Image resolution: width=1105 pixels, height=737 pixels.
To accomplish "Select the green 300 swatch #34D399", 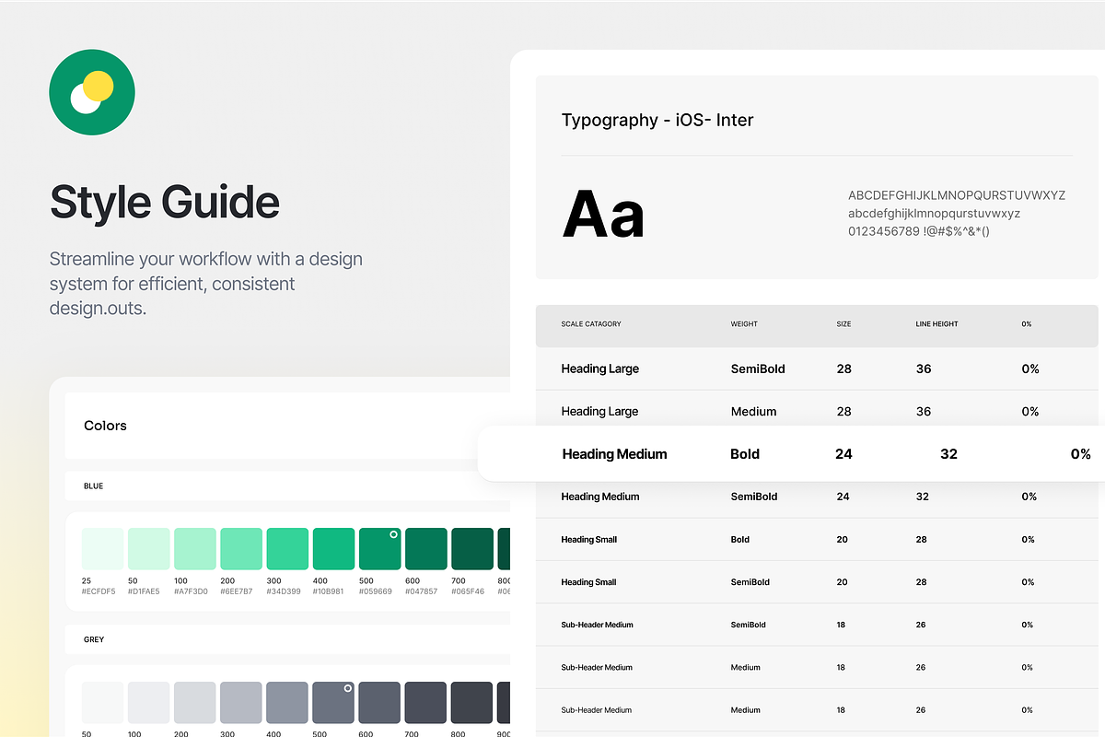I will pos(287,549).
